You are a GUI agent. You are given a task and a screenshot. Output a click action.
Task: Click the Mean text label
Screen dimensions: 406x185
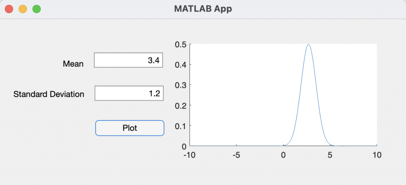[x=73, y=64]
